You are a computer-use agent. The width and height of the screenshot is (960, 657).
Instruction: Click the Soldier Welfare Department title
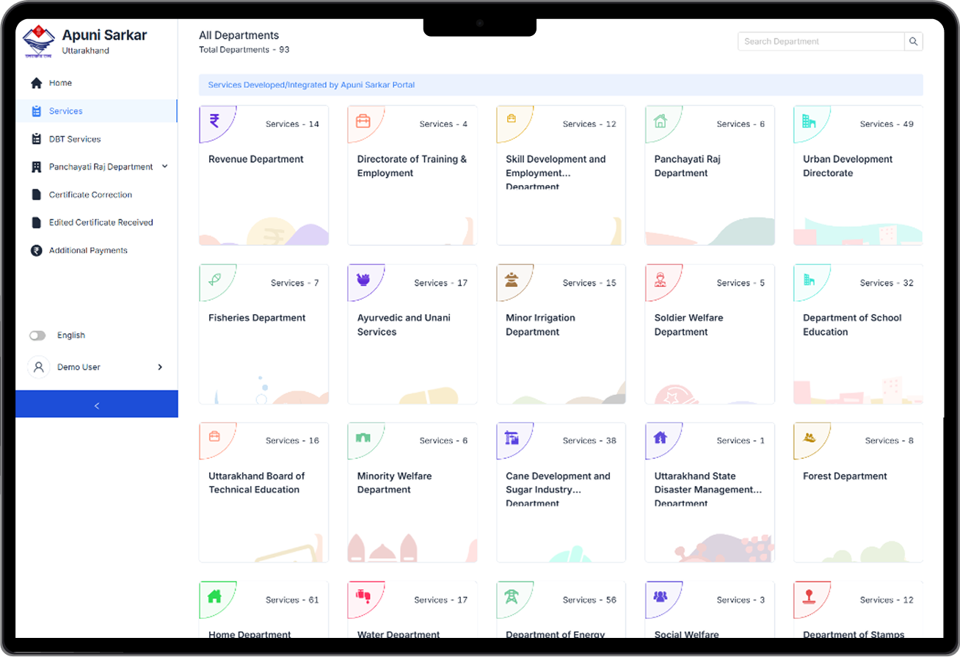688,324
